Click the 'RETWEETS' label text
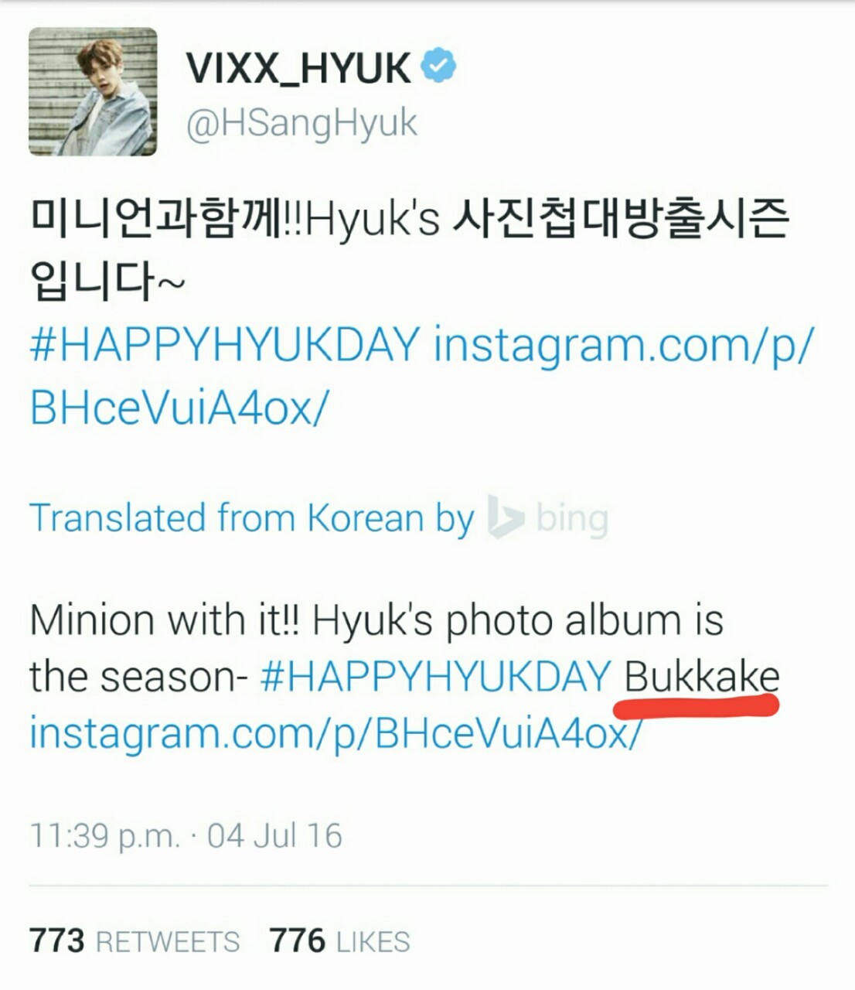Screen dimensions: 855x990 click(x=168, y=942)
